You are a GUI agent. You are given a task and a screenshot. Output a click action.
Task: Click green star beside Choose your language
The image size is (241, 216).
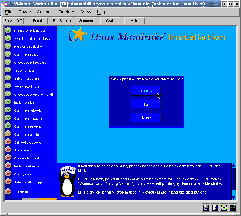[x=8, y=30]
